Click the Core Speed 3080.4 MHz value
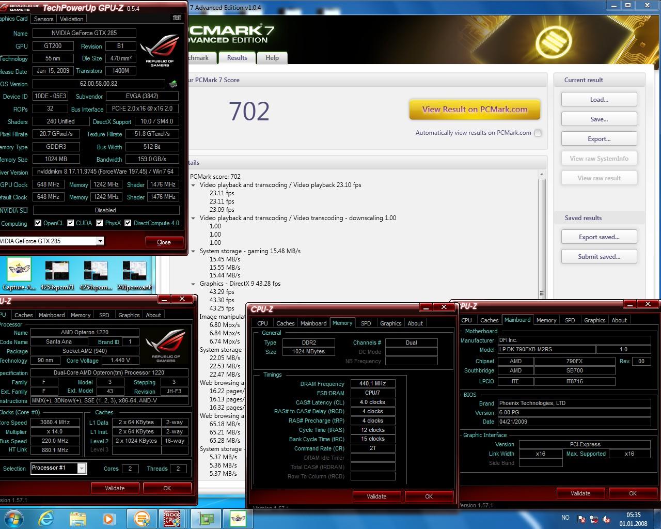 point(55,423)
